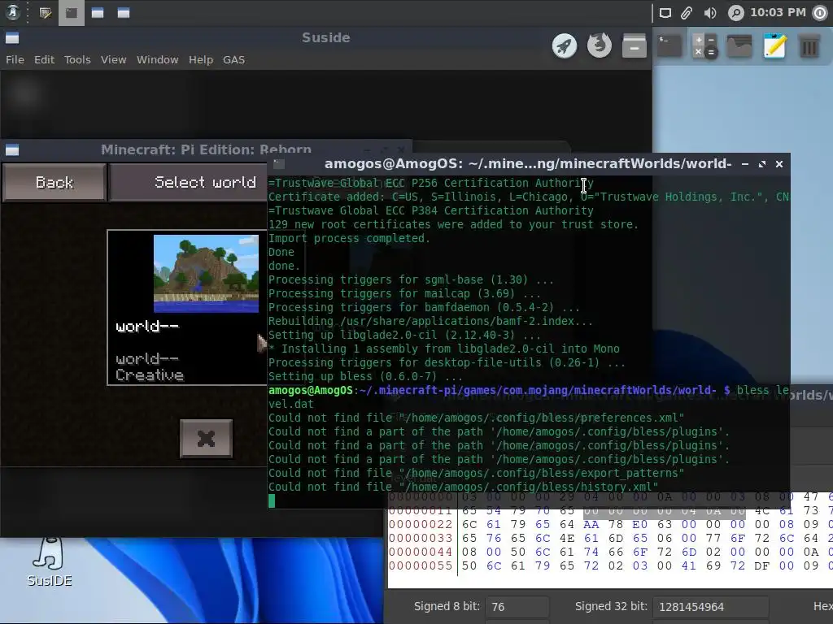Open the notepad with pencil dock icon

774,46
